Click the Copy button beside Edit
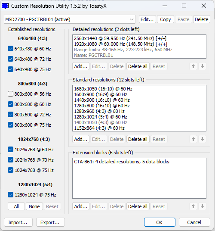 pos(165,19)
